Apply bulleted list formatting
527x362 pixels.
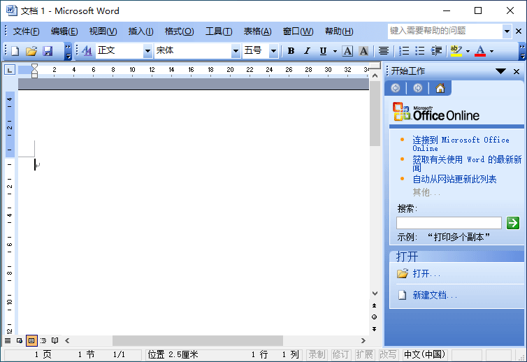tap(420, 51)
